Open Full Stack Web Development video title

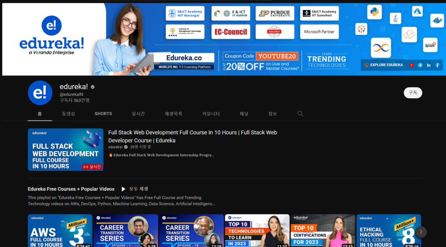point(193,136)
